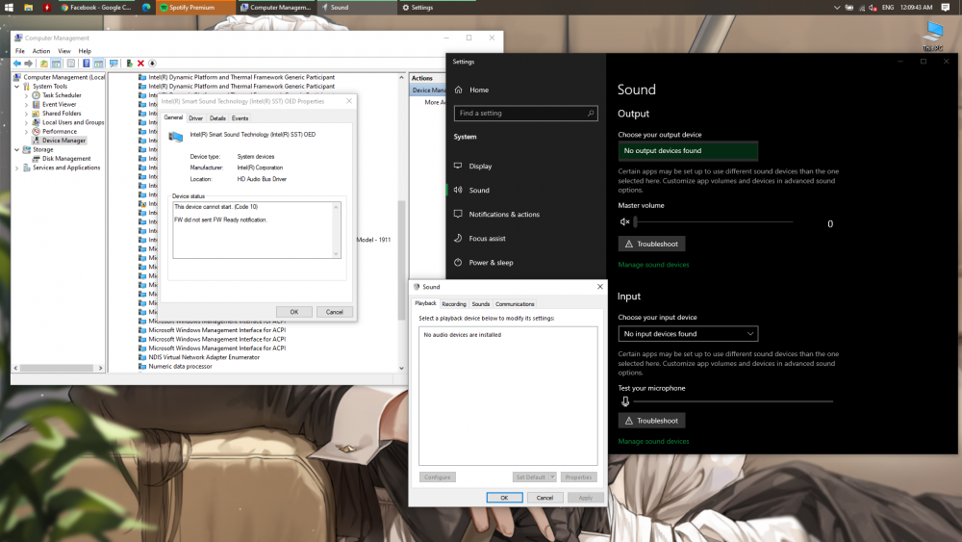Open File Explorer from the taskbar
The height and width of the screenshot is (542, 962).
(28, 8)
